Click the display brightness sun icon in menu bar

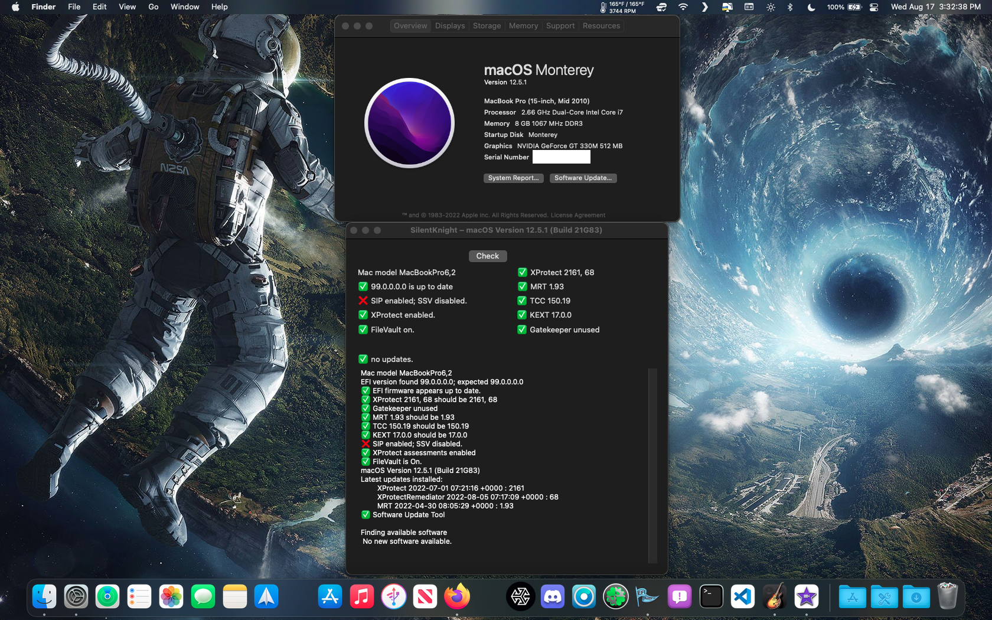tap(771, 7)
